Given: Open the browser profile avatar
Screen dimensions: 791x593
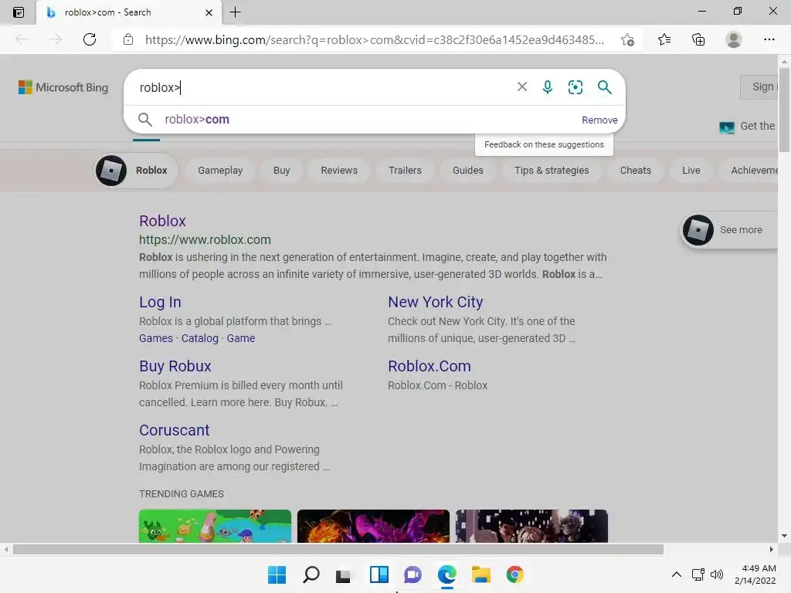Looking at the screenshot, I should coord(734,39).
